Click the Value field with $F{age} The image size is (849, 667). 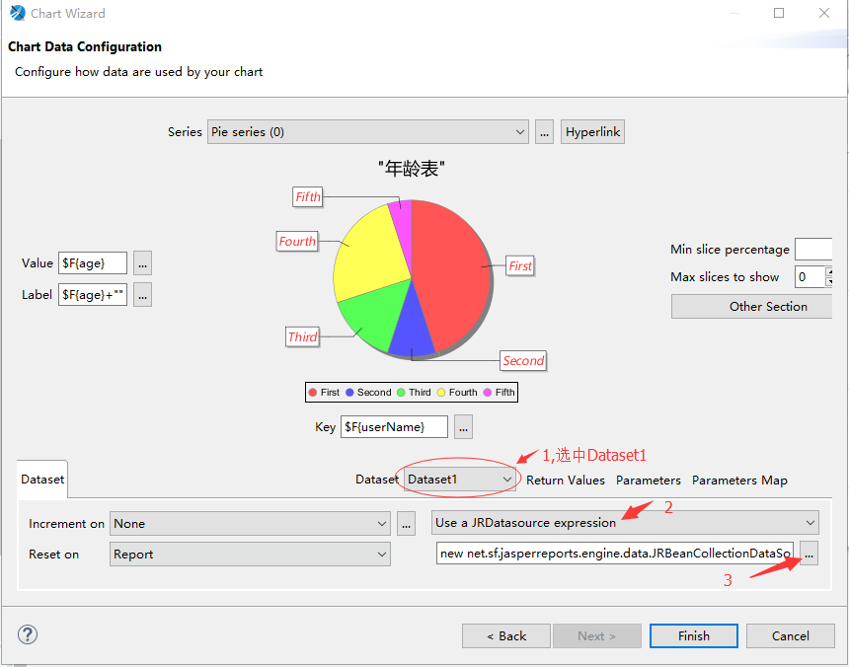[x=93, y=263]
